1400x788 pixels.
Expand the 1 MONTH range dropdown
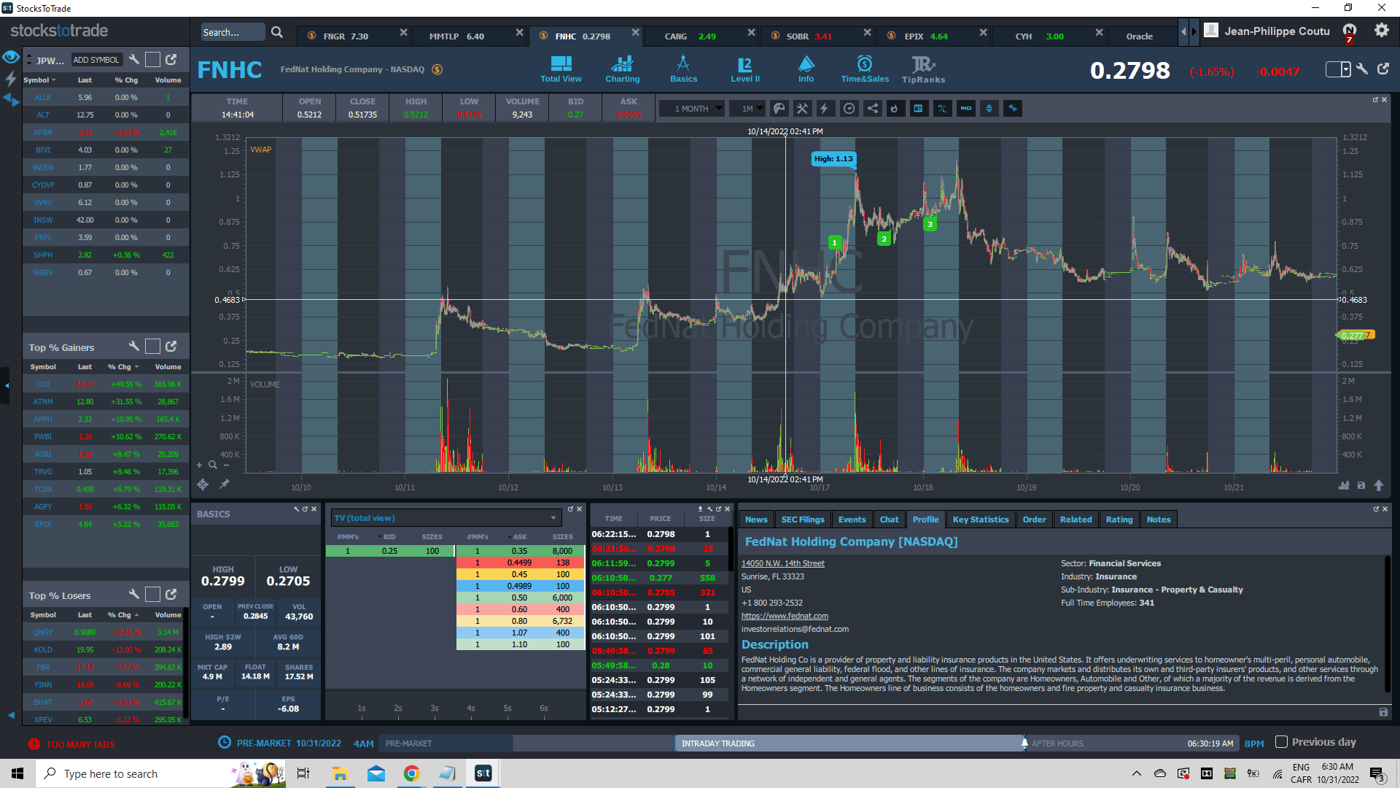(691, 109)
